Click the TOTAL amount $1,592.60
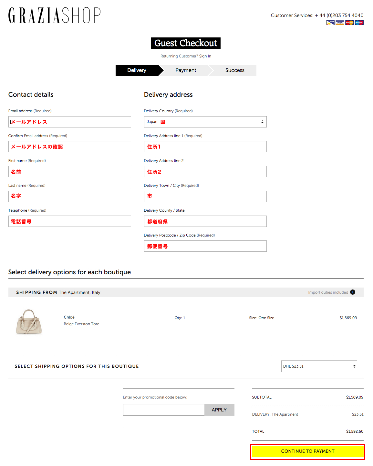The width and height of the screenshot is (373, 466). [355, 431]
